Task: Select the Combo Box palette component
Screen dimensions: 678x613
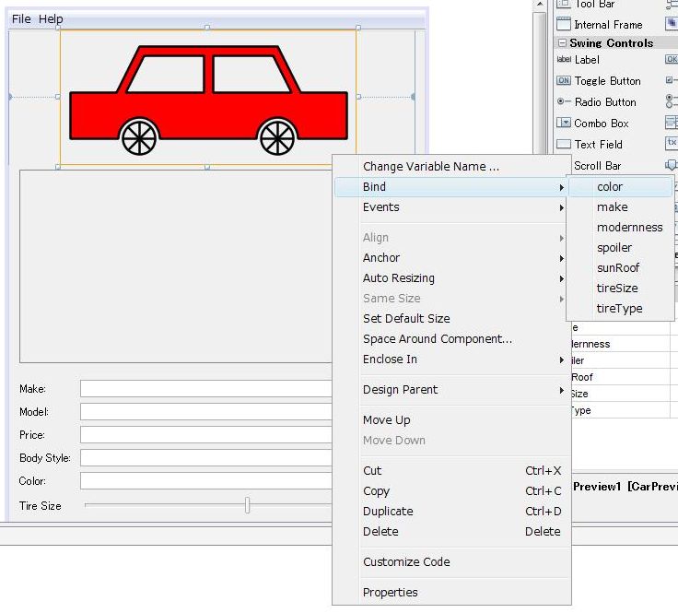Action: (x=601, y=124)
